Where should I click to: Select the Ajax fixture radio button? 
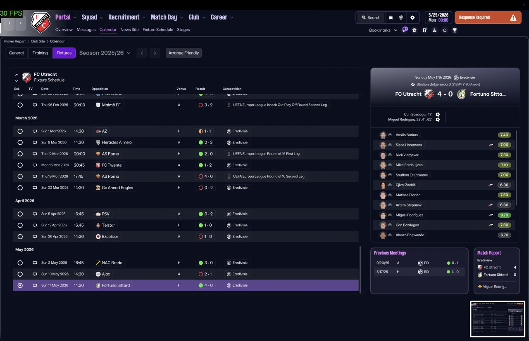click(20, 274)
